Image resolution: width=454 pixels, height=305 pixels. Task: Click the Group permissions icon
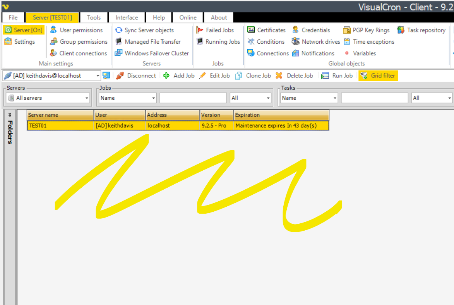pyautogui.click(x=53, y=41)
